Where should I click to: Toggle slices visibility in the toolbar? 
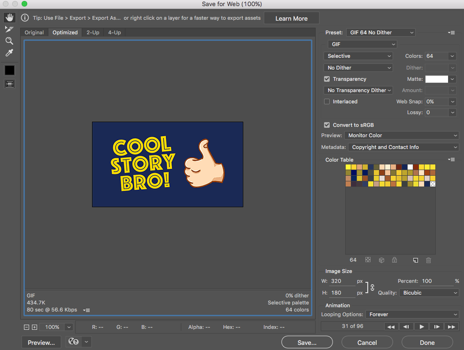(9, 84)
